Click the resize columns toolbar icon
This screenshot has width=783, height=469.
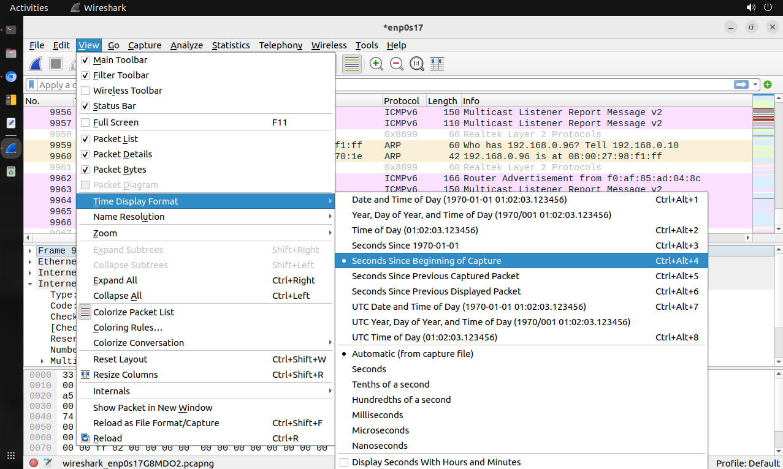click(437, 64)
